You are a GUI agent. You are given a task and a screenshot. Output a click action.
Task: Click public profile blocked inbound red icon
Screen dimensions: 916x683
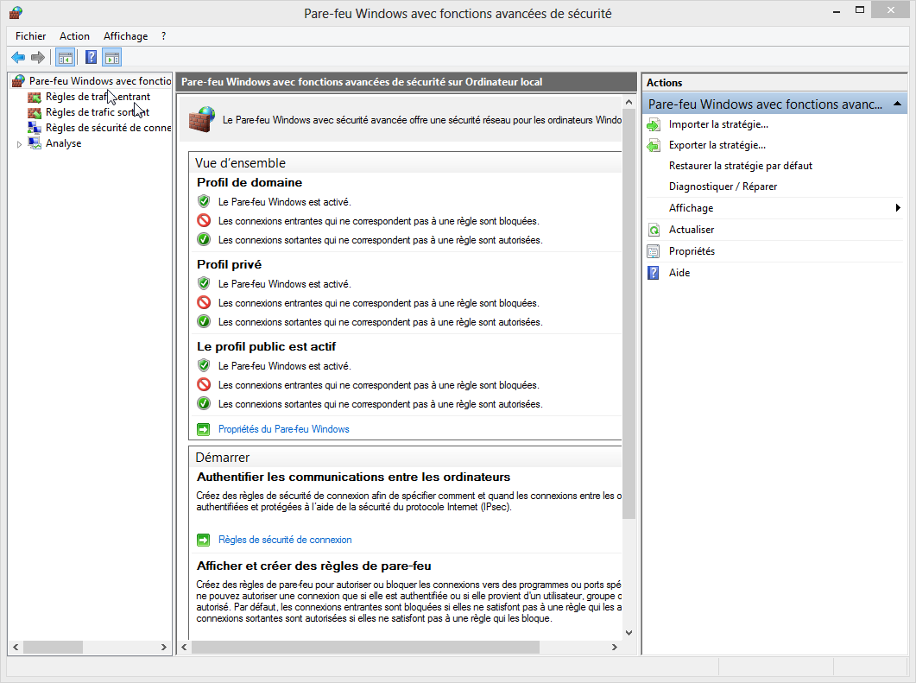203,384
